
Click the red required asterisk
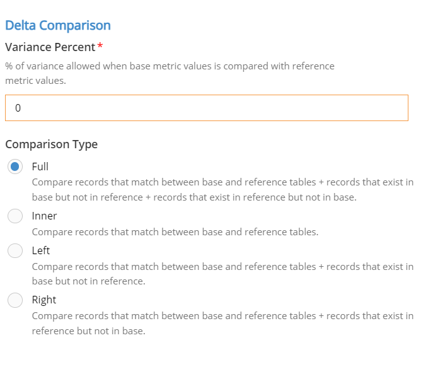(x=100, y=45)
